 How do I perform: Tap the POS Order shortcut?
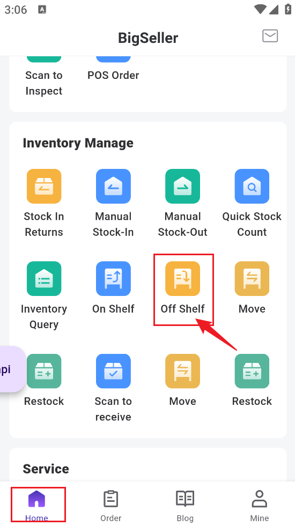tap(113, 75)
